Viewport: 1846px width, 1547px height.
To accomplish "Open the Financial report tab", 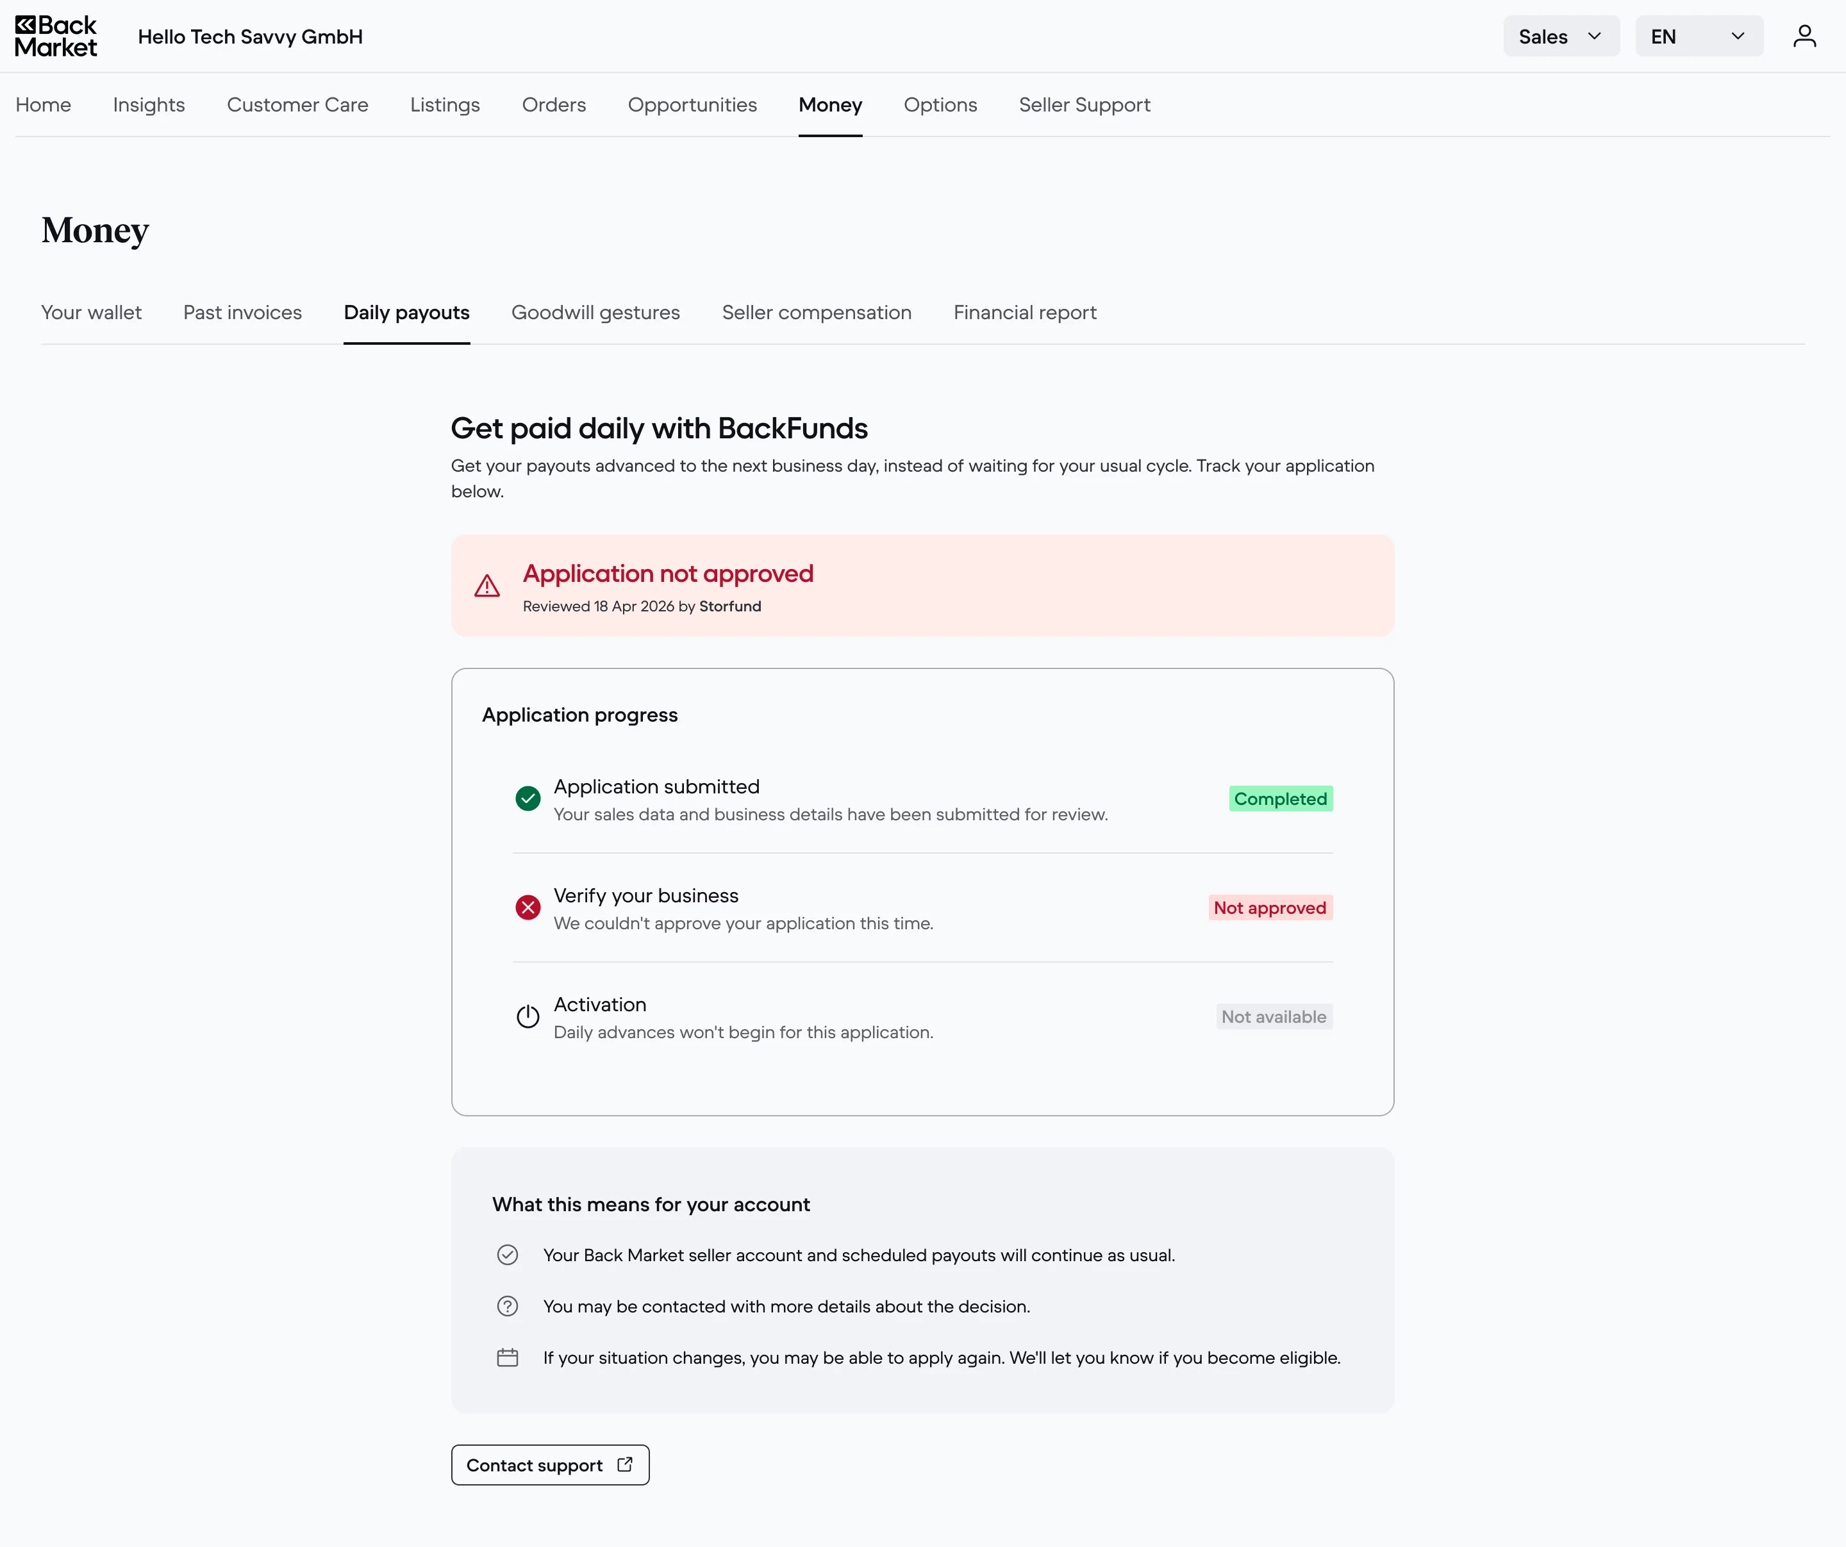I will click(1025, 312).
